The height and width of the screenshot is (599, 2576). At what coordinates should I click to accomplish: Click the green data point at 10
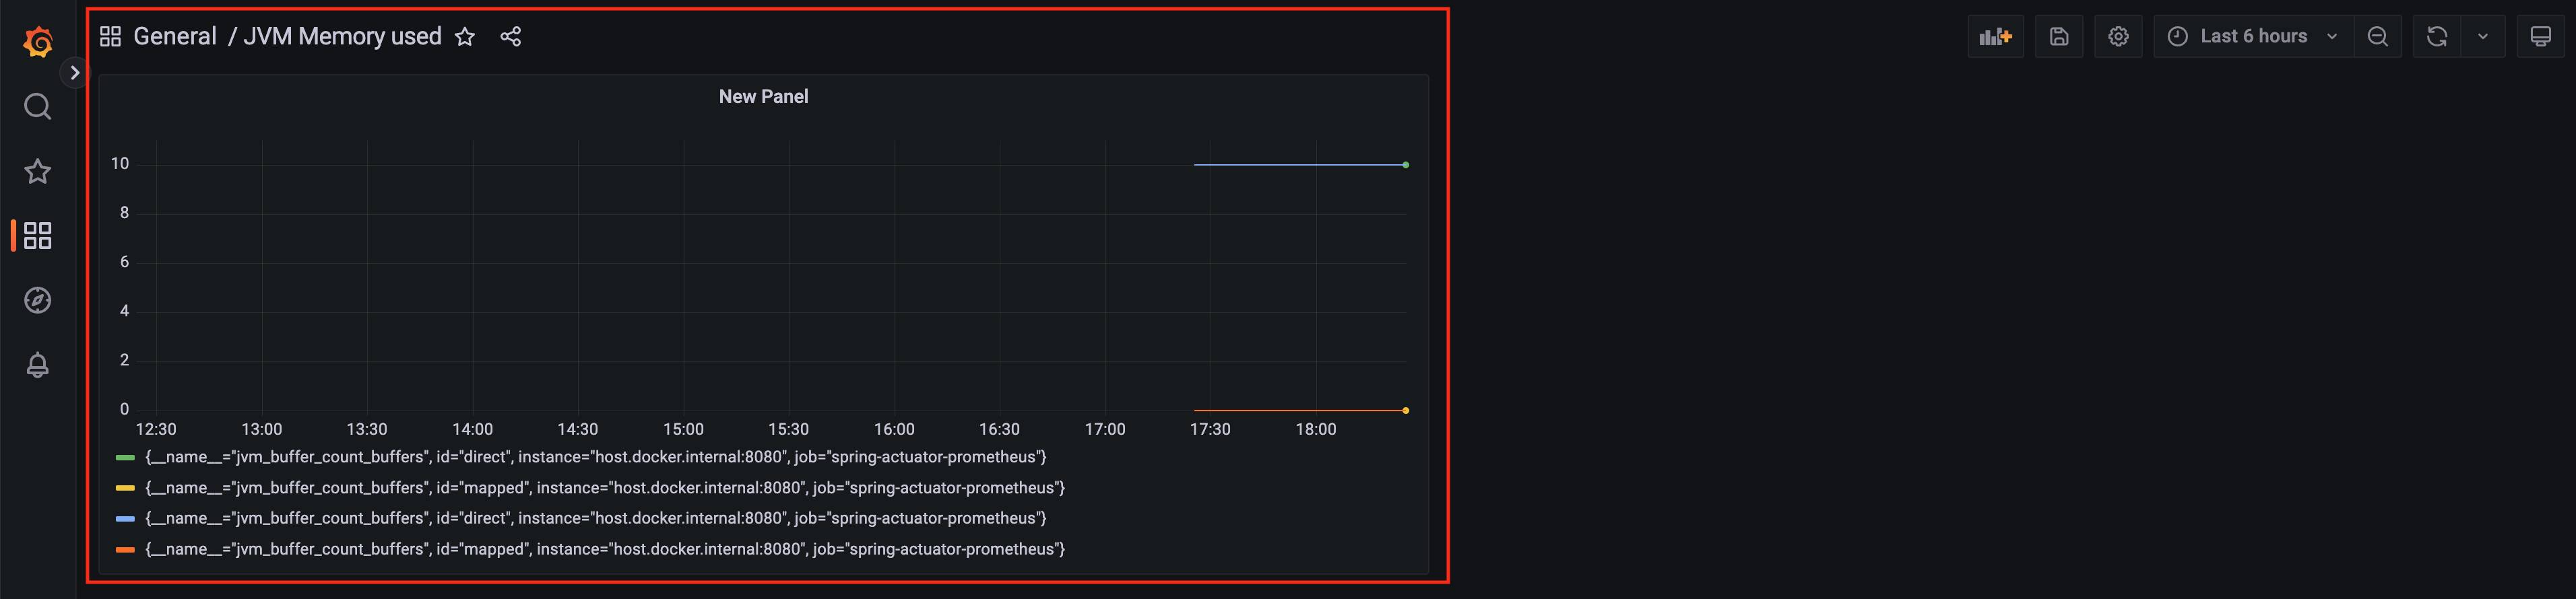coord(1405,165)
